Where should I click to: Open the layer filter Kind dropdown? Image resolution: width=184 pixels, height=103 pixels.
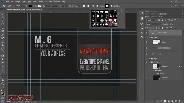click(151, 20)
